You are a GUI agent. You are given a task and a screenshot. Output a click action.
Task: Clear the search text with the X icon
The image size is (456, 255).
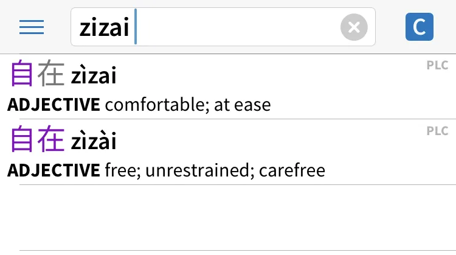pos(354,27)
